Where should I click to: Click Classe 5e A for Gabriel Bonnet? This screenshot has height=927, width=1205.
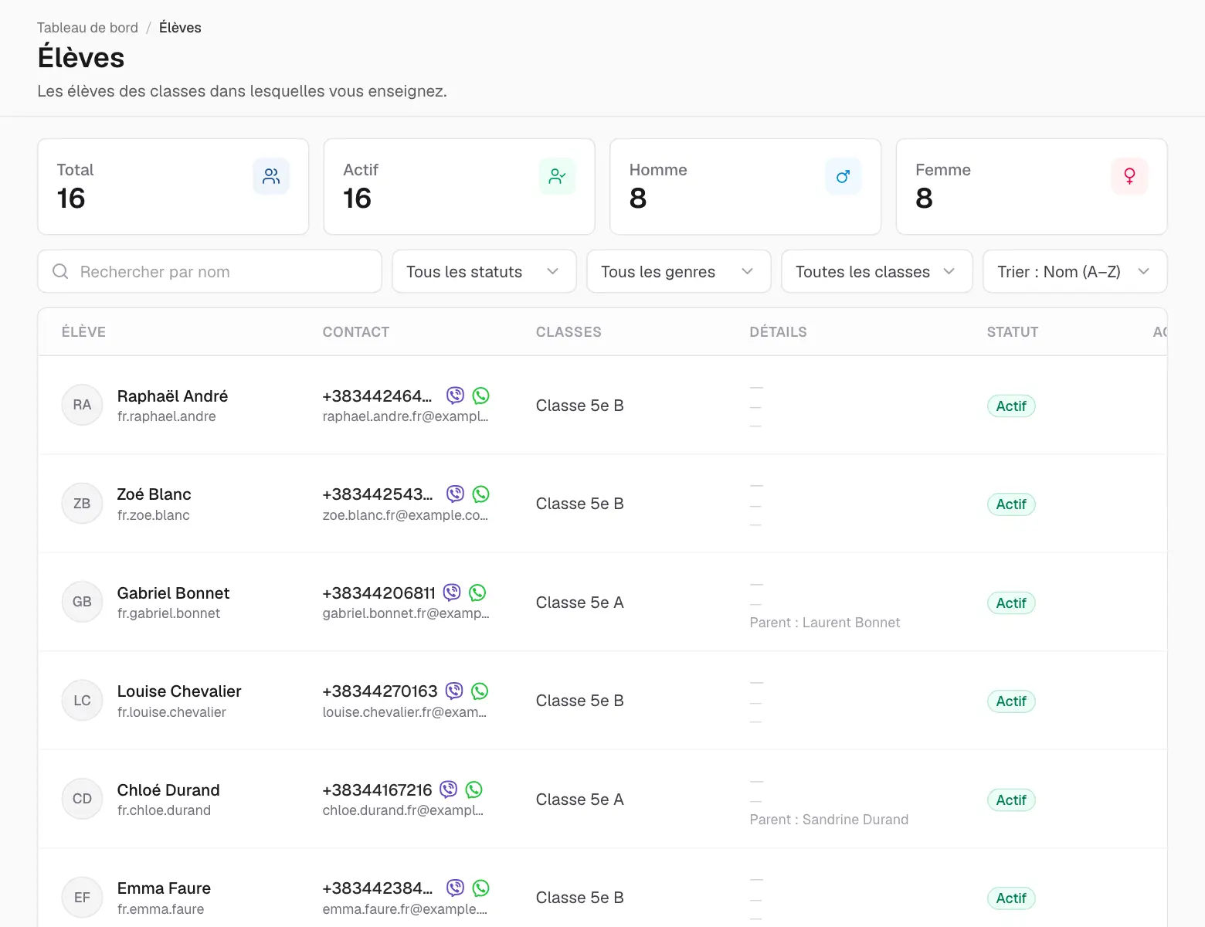pyautogui.click(x=579, y=603)
